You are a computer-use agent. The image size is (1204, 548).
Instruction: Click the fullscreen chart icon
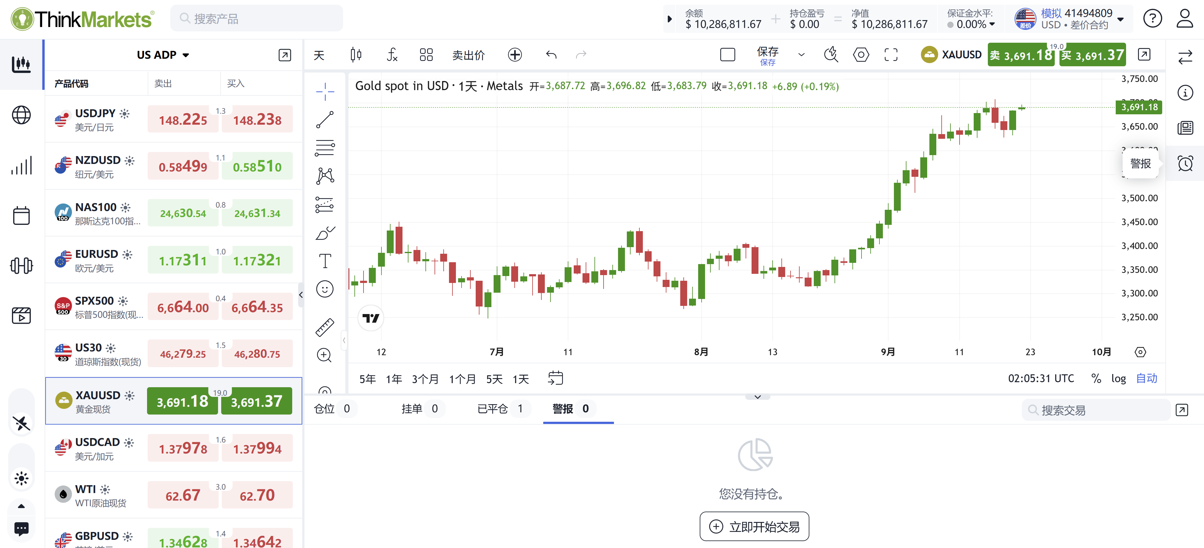tap(891, 55)
